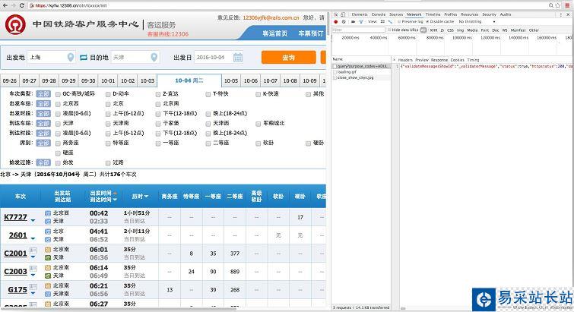The height and width of the screenshot is (312, 574).
Task: Open the Headers tab of the request
Action: [x=405, y=60]
